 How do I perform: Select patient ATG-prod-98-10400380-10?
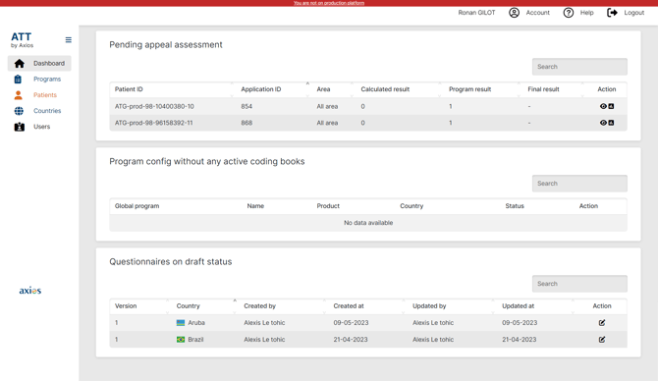(x=154, y=107)
